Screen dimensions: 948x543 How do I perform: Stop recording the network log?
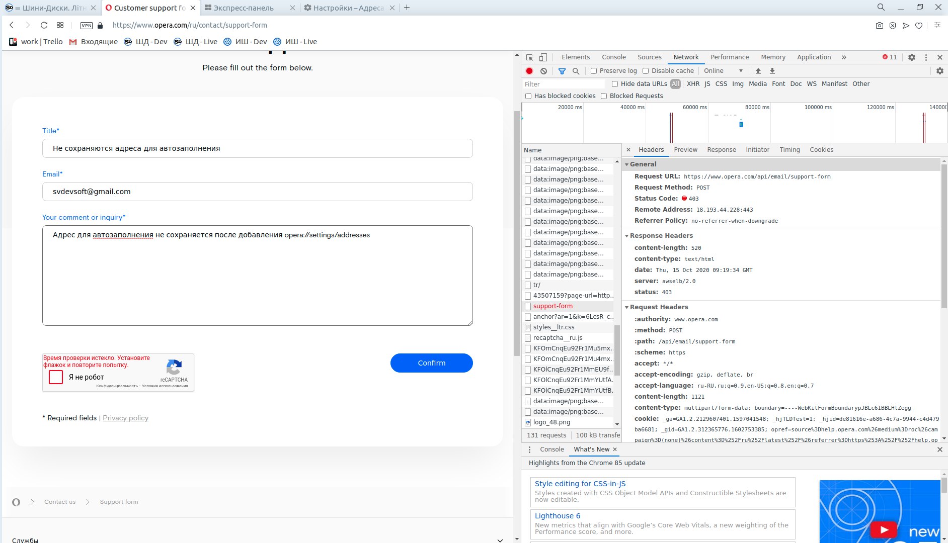pos(529,71)
